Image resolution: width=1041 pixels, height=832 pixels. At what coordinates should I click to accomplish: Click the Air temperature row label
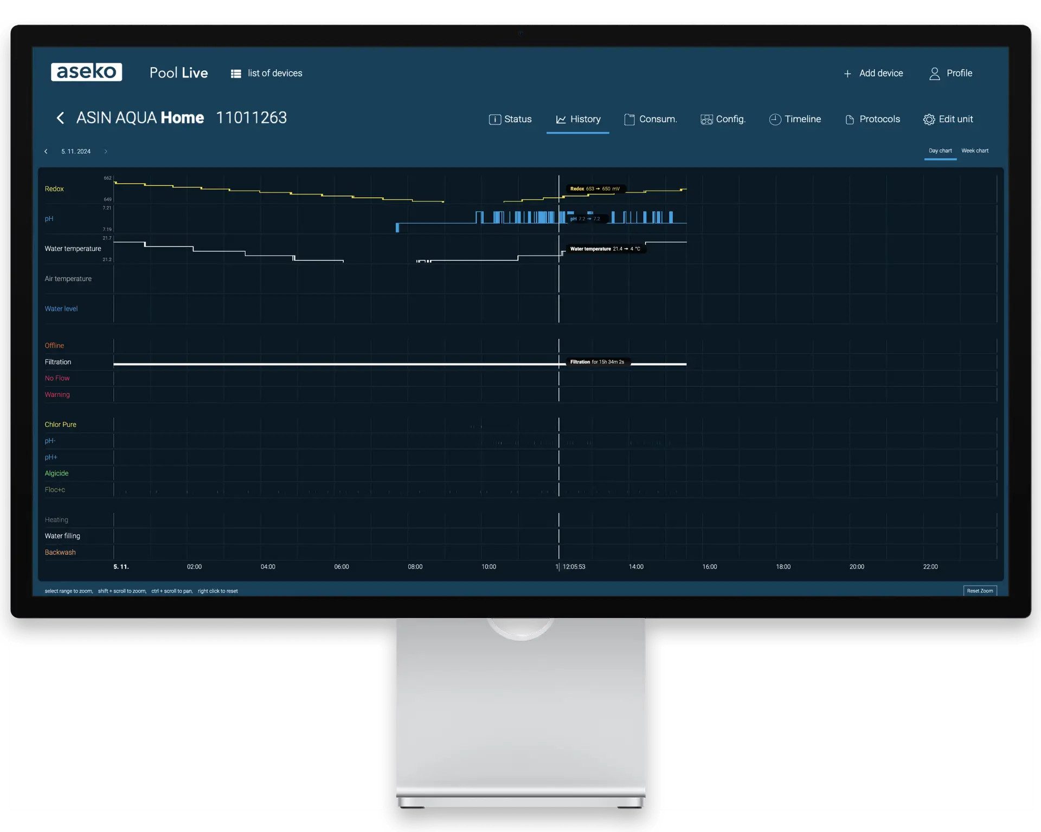tap(68, 279)
